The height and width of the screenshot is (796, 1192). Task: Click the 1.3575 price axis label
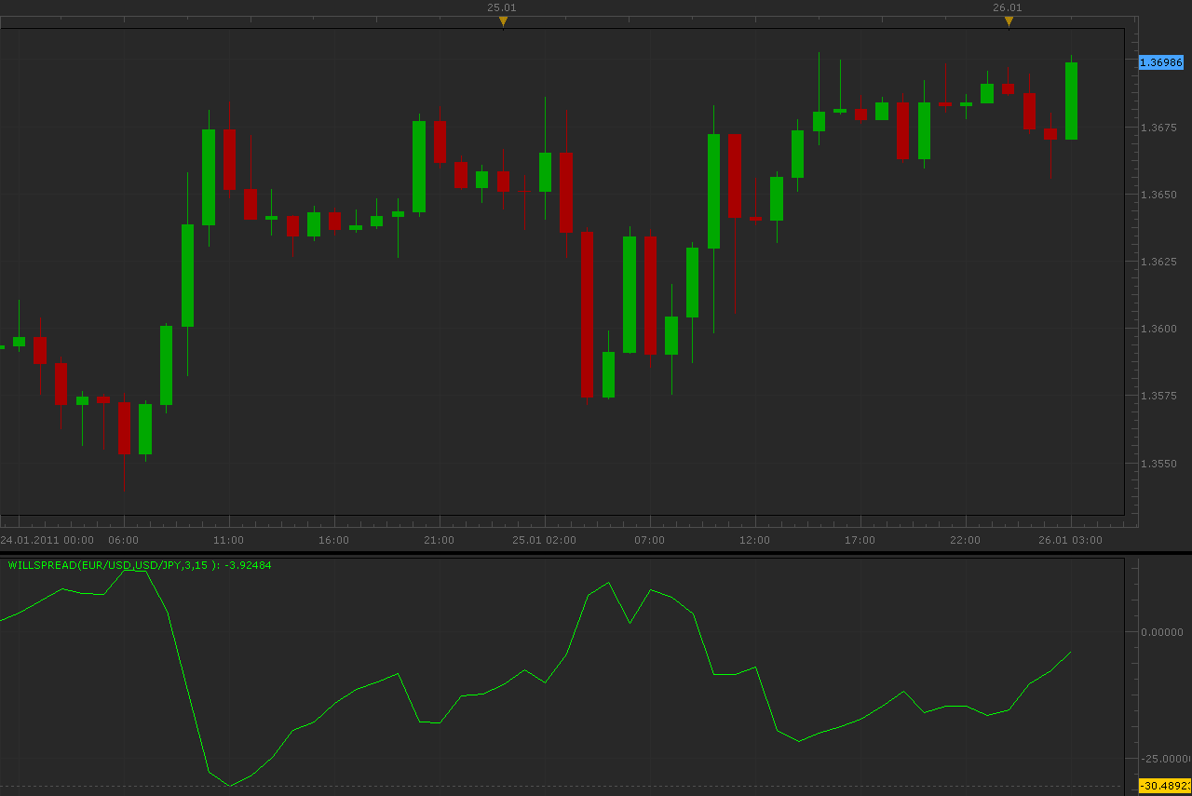click(1158, 396)
